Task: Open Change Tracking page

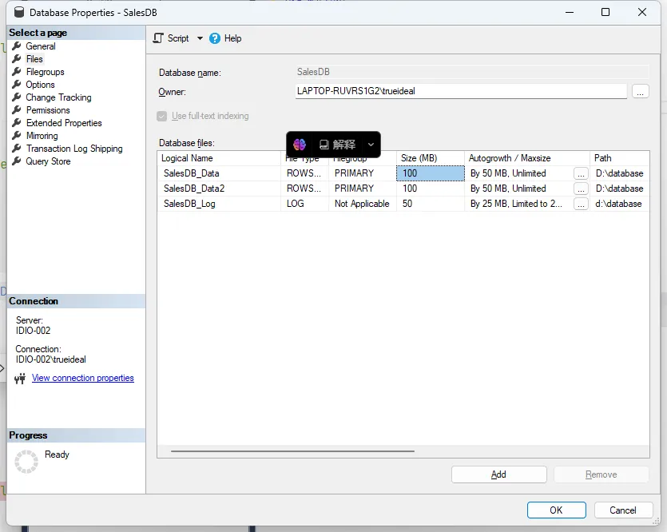Action: [x=58, y=97]
